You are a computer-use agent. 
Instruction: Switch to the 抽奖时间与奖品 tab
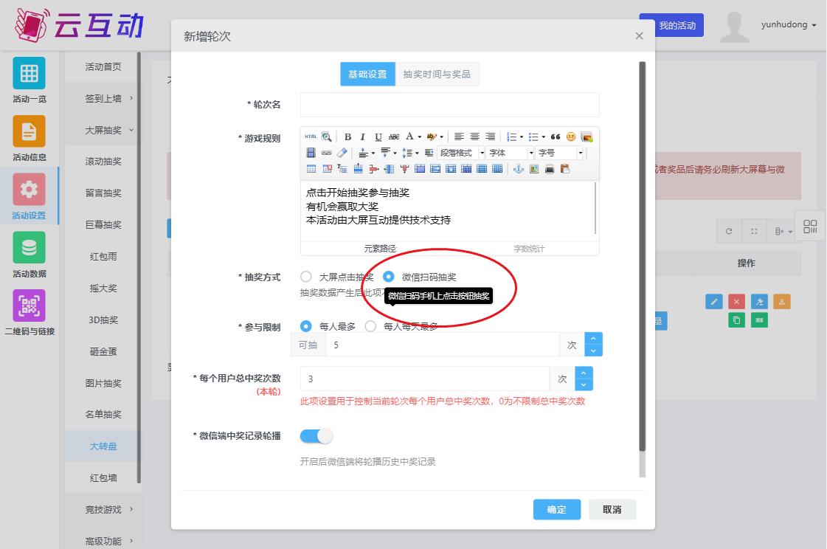click(x=437, y=74)
